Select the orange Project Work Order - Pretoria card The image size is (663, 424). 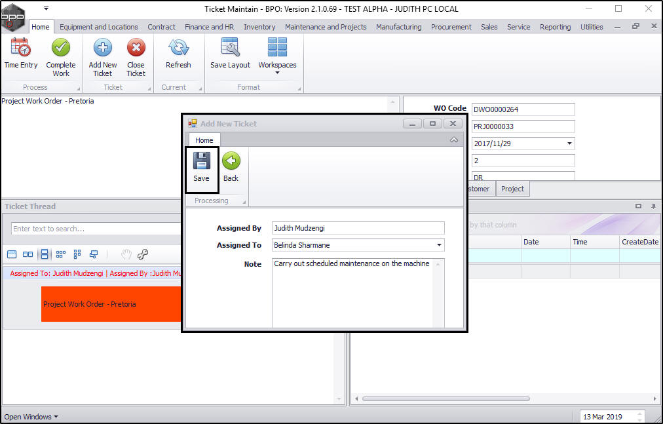coord(111,304)
